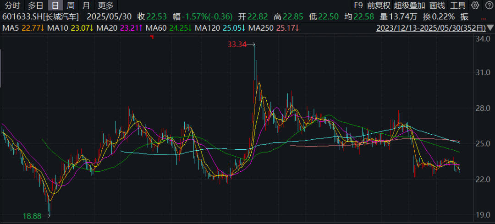This screenshot has width=495, height=224.
Task: Open the 画线 drawing tools
Action: tap(438, 5)
